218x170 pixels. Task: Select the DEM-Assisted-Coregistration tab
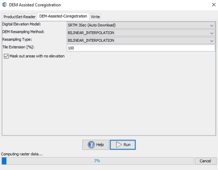[x=63, y=16]
